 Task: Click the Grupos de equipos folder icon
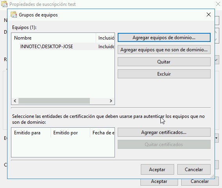[x=14, y=15]
